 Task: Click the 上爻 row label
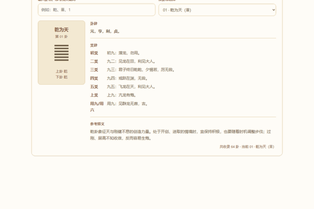(94, 95)
